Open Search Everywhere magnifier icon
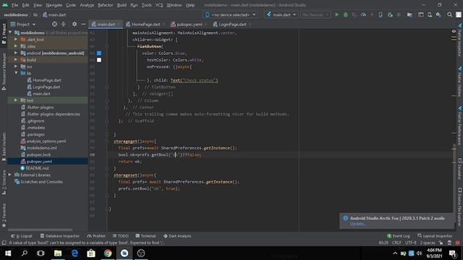Screen dimensions: 463x260 click(x=449, y=14)
